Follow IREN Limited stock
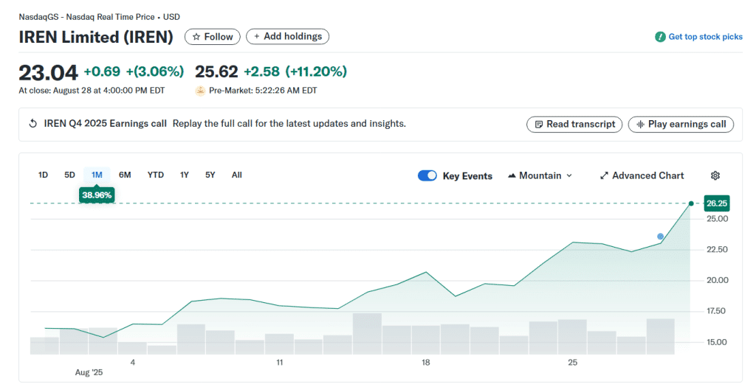This screenshot has height=384, width=756. [x=213, y=36]
